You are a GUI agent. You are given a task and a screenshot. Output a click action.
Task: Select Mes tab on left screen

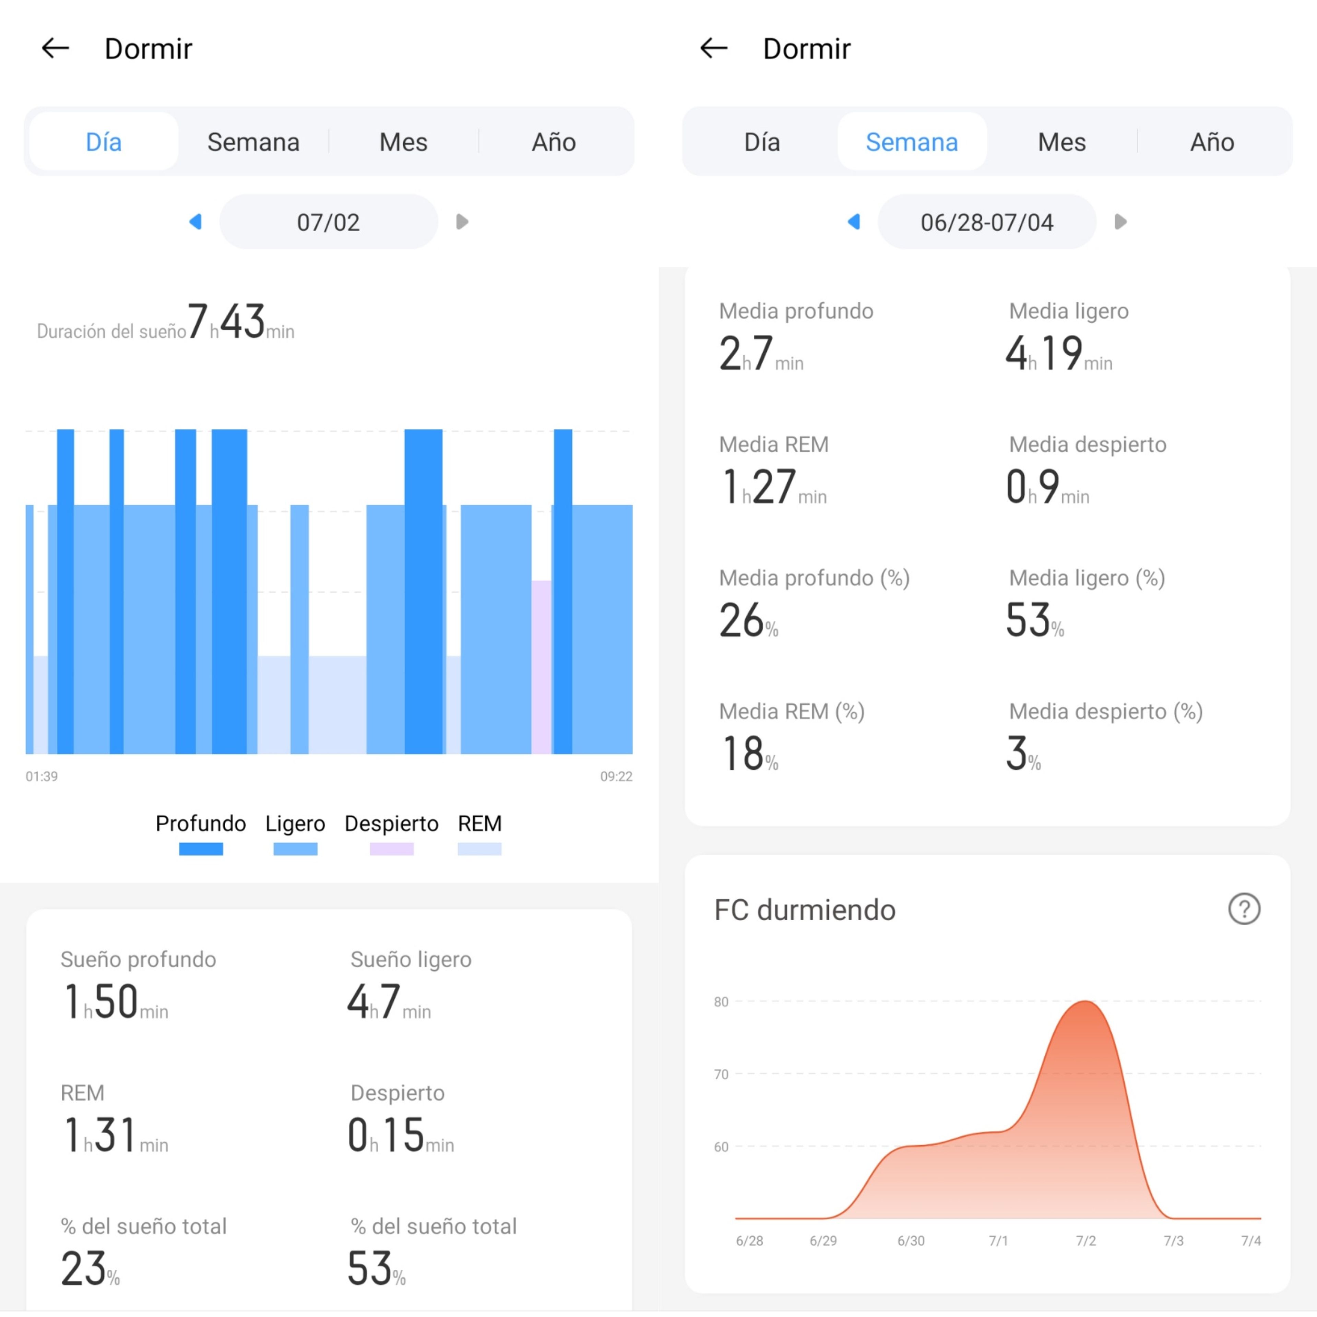click(403, 142)
